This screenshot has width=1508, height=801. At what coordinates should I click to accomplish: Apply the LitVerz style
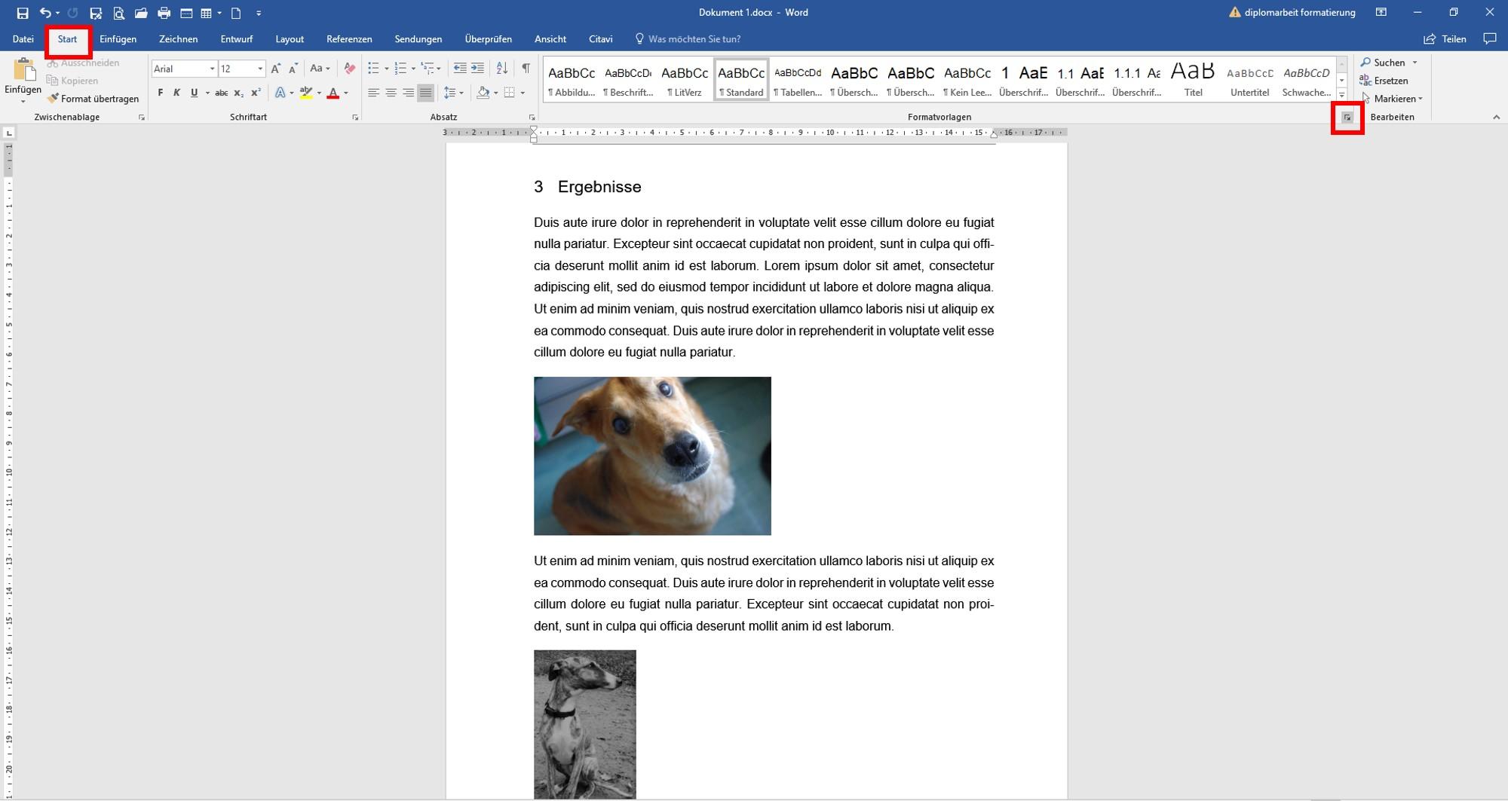[685, 80]
